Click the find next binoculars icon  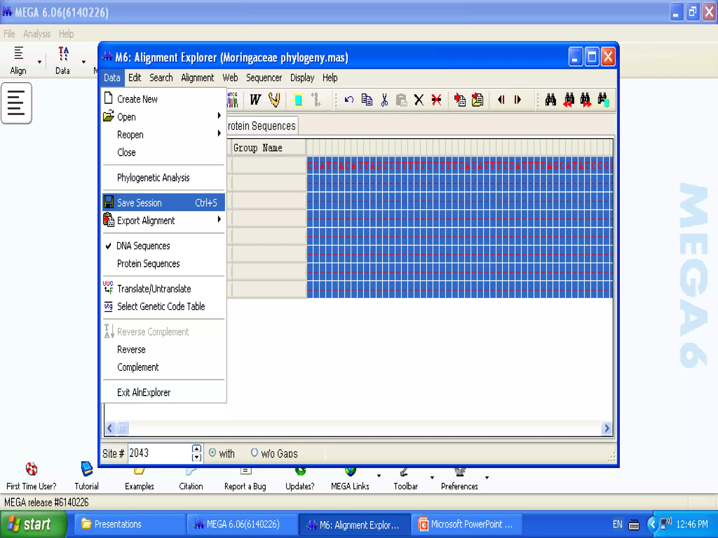[586, 100]
